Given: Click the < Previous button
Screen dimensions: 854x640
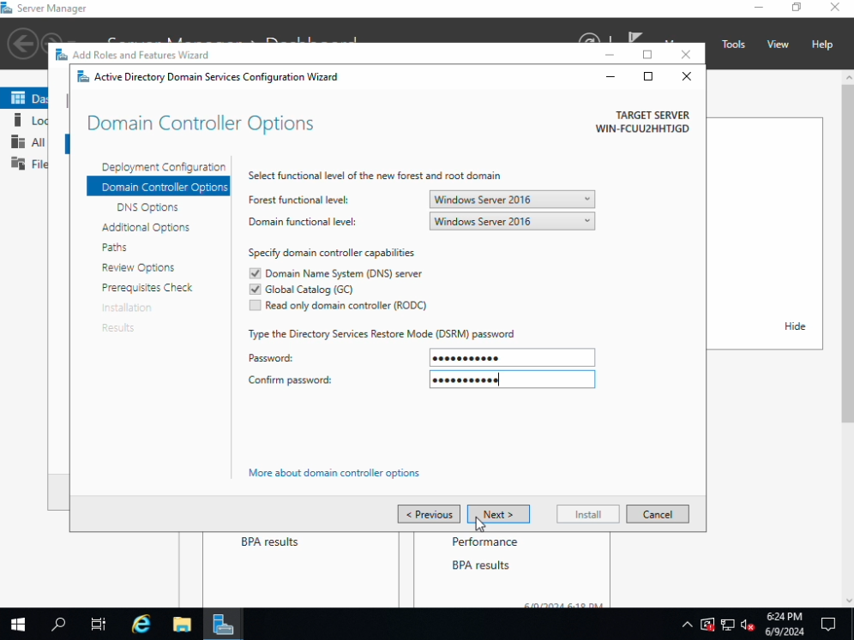Looking at the screenshot, I should [x=429, y=514].
